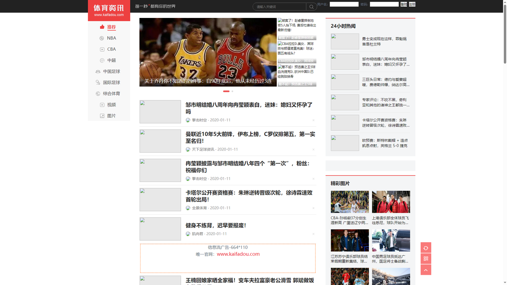Click the picture icon beside 图片
Screen dimensions: 507x285
click(102, 116)
